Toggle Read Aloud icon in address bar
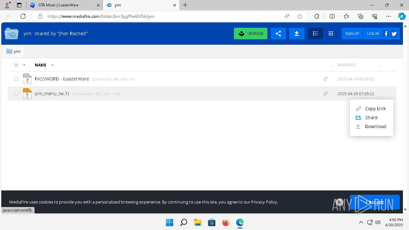This screenshot has height=230, width=409. point(287,16)
